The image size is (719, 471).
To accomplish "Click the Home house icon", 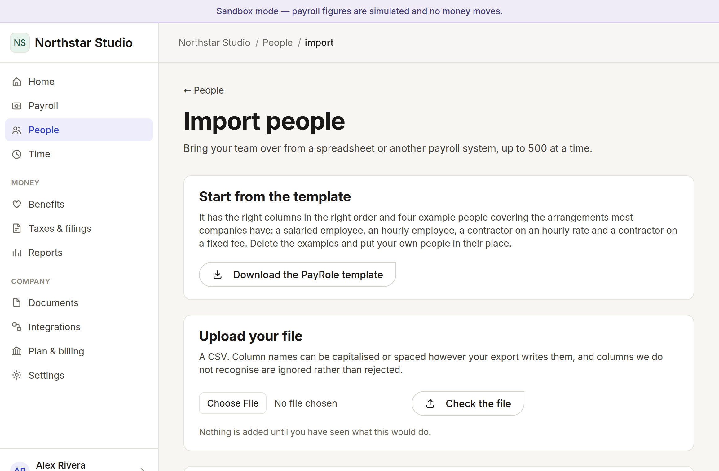I will (17, 82).
